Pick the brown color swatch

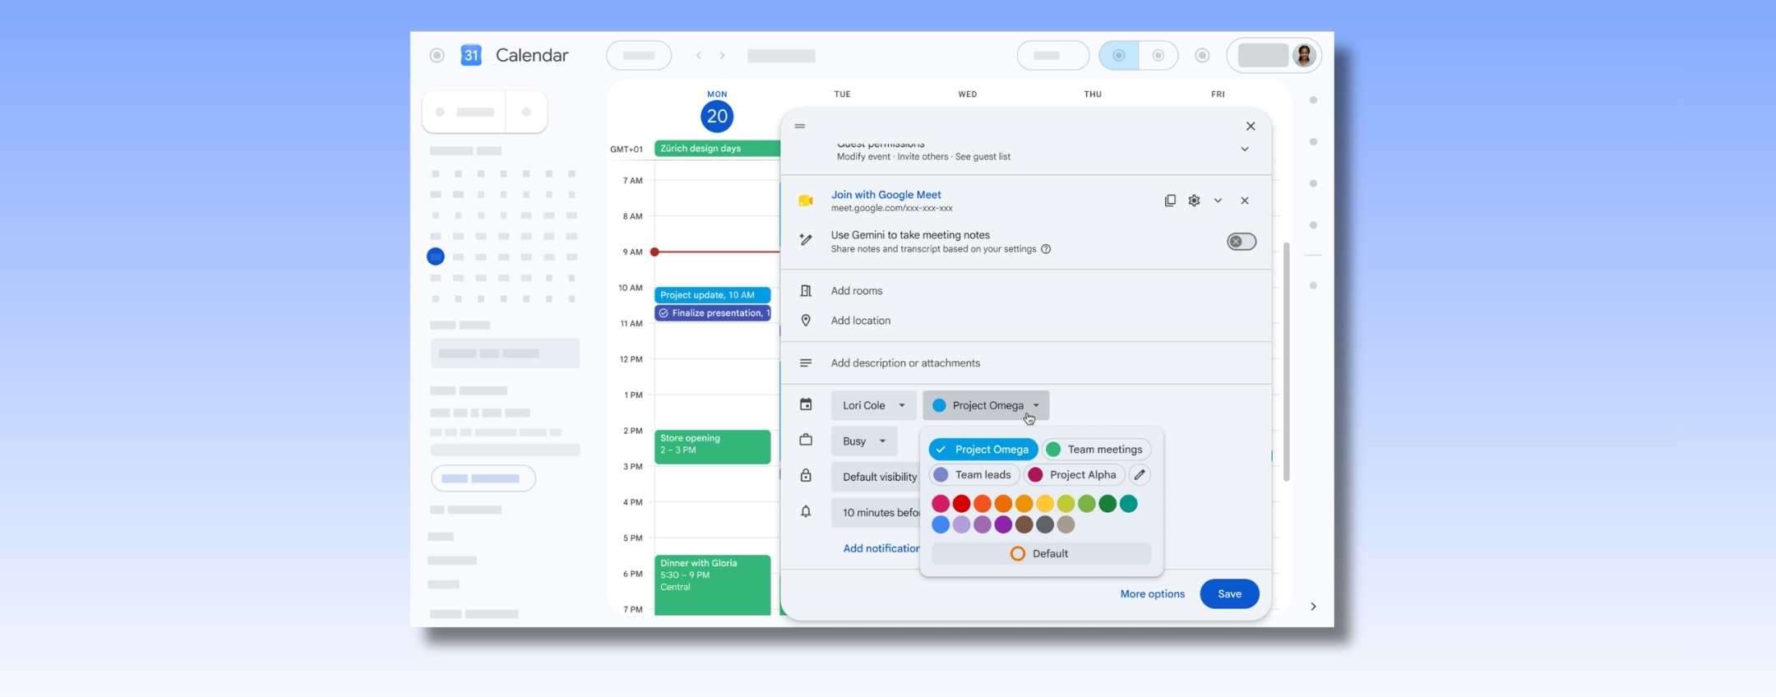point(1024,524)
